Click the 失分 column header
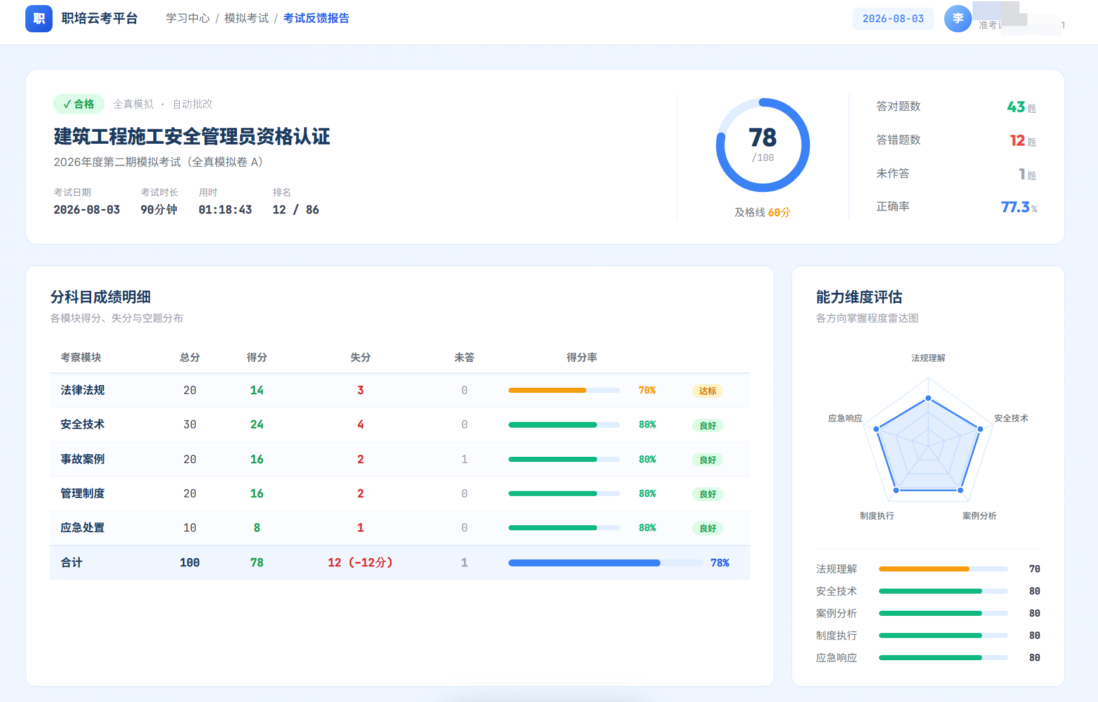 click(x=360, y=357)
